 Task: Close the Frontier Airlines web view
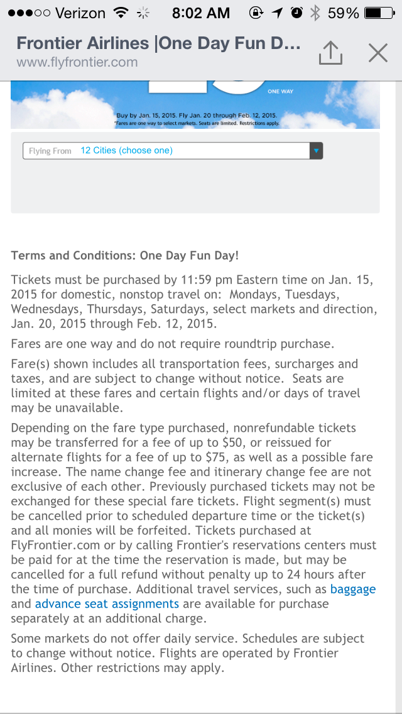pos(378,53)
